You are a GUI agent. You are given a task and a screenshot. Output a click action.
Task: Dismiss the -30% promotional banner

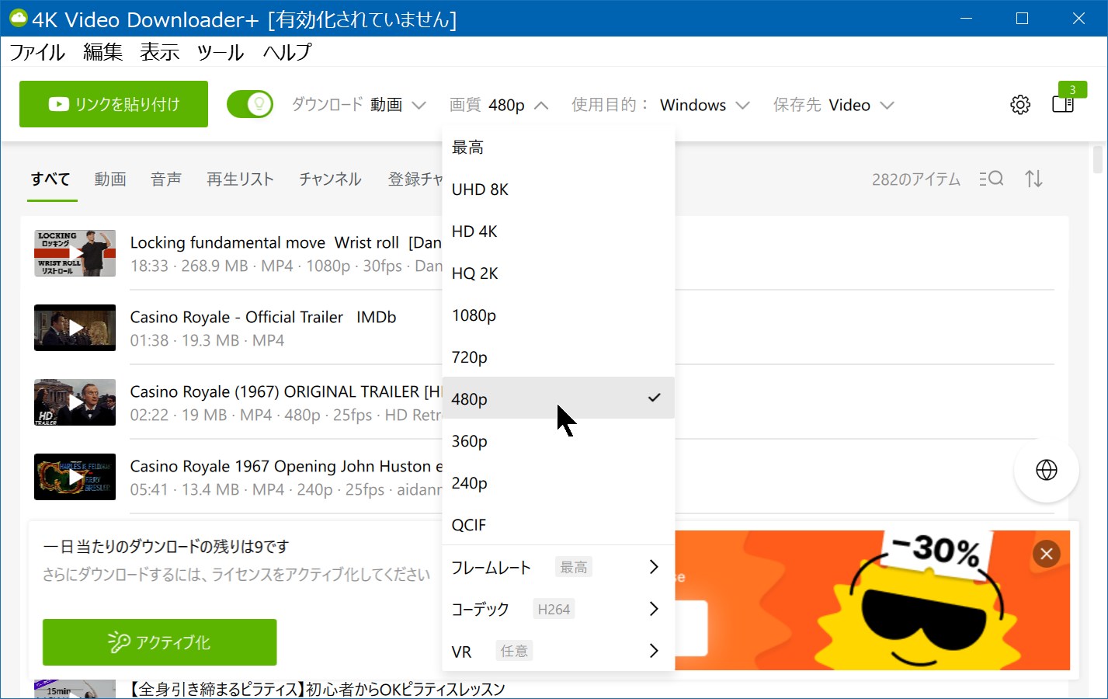point(1046,554)
